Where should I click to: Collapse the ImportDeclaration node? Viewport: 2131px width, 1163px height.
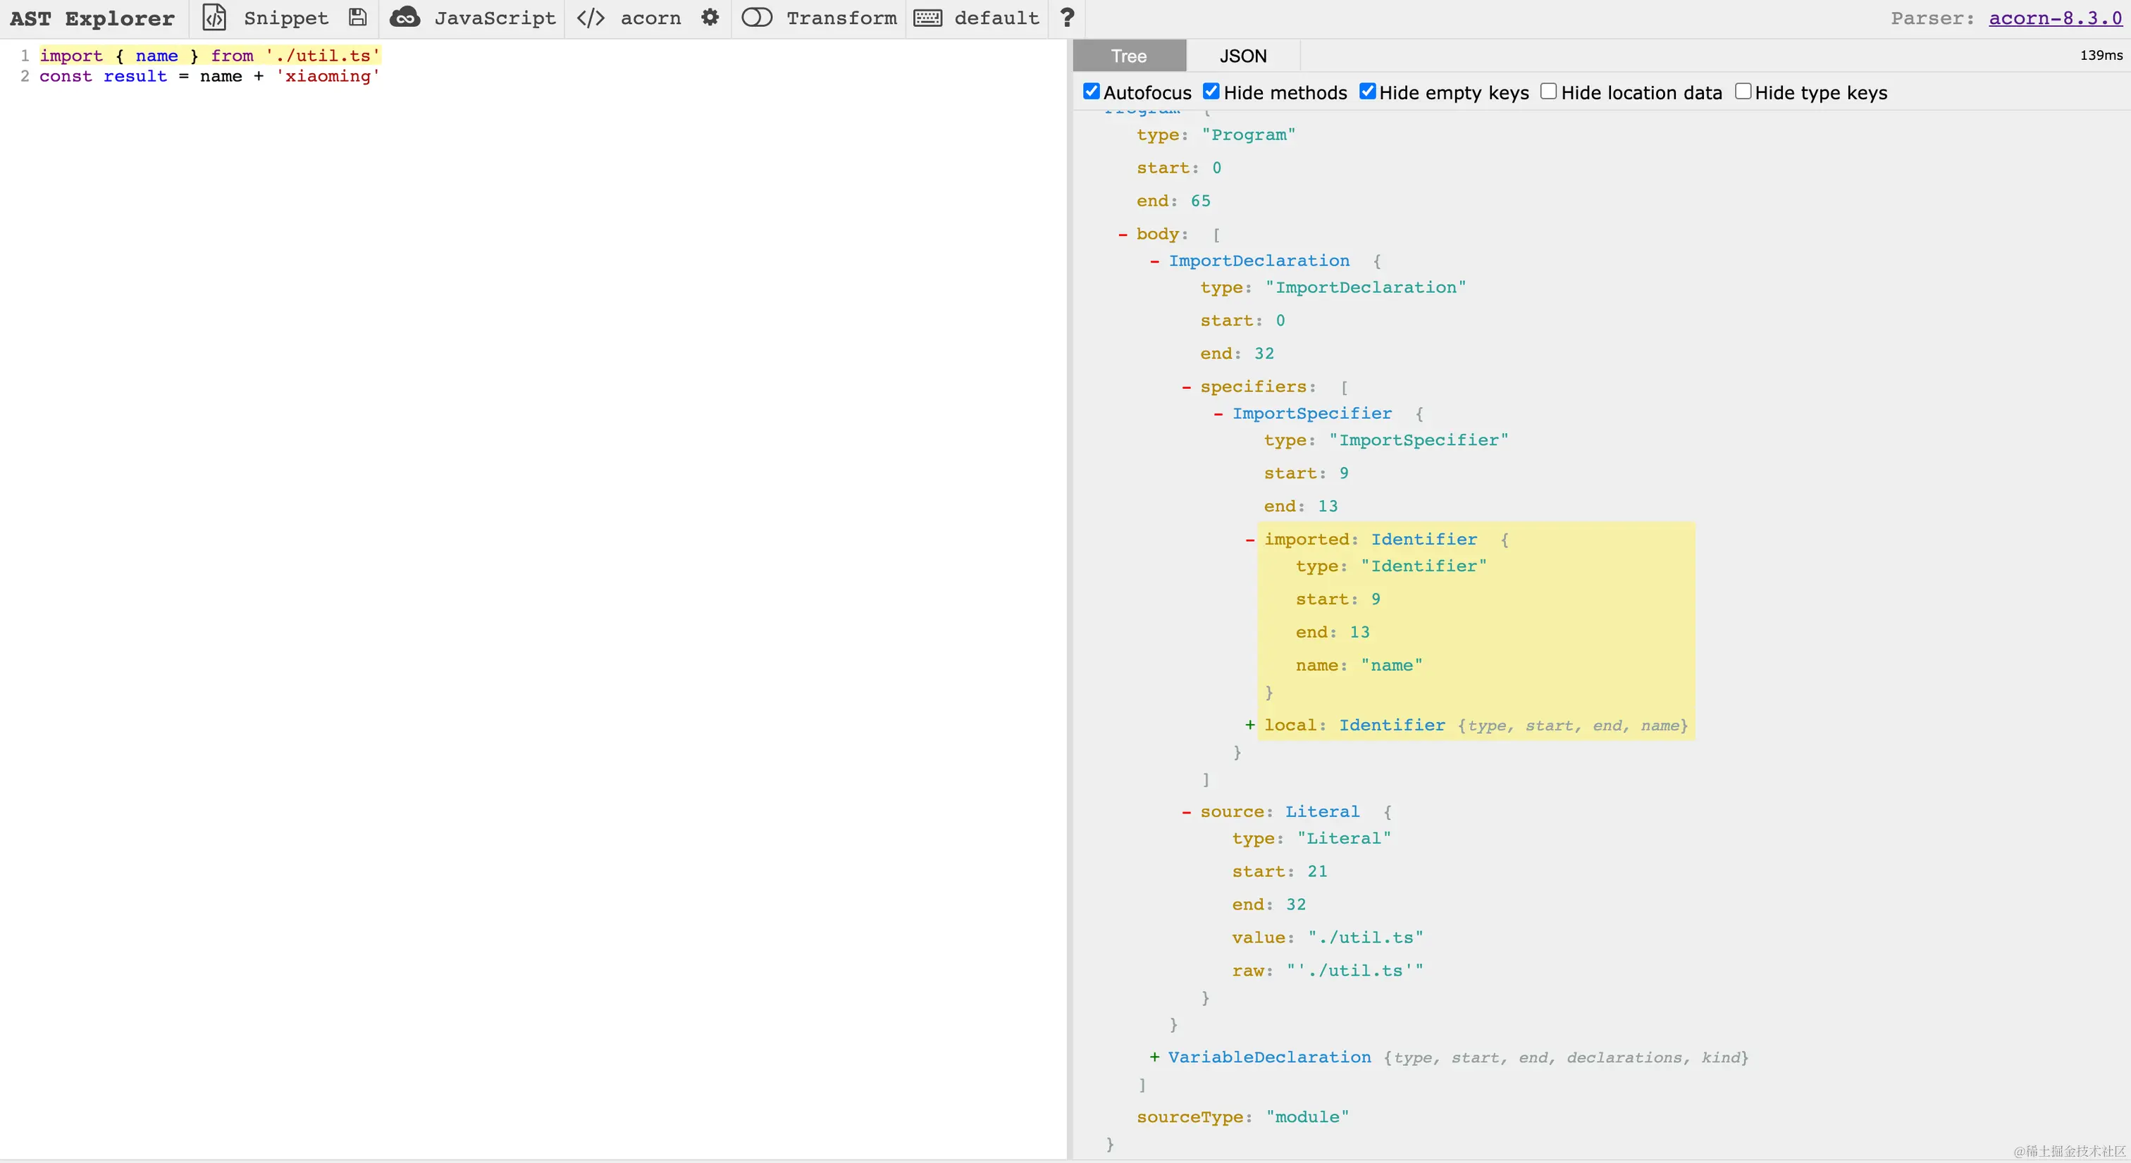pos(1154,261)
